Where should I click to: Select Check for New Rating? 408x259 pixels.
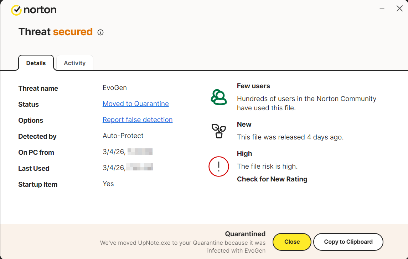pyautogui.click(x=272, y=179)
